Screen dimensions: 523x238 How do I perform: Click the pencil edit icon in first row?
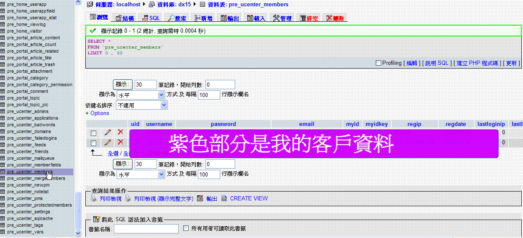pyautogui.click(x=107, y=132)
